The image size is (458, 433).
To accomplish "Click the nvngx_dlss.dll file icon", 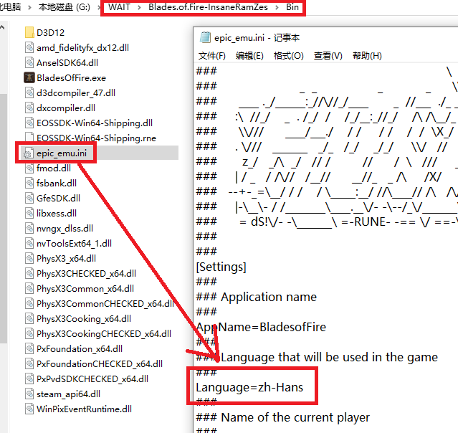I will [x=29, y=228].
